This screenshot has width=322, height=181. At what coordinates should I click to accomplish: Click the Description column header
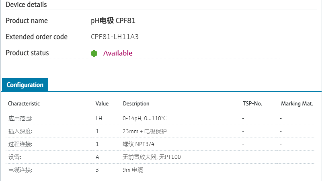click(x=136, y=104)
